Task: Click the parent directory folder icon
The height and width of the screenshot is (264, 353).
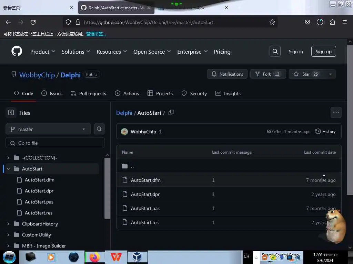Action: [125, 166]
